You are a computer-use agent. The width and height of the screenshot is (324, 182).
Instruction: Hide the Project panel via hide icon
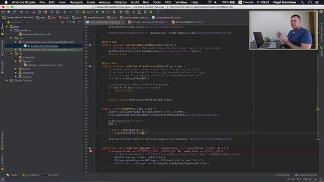point(80,22)
